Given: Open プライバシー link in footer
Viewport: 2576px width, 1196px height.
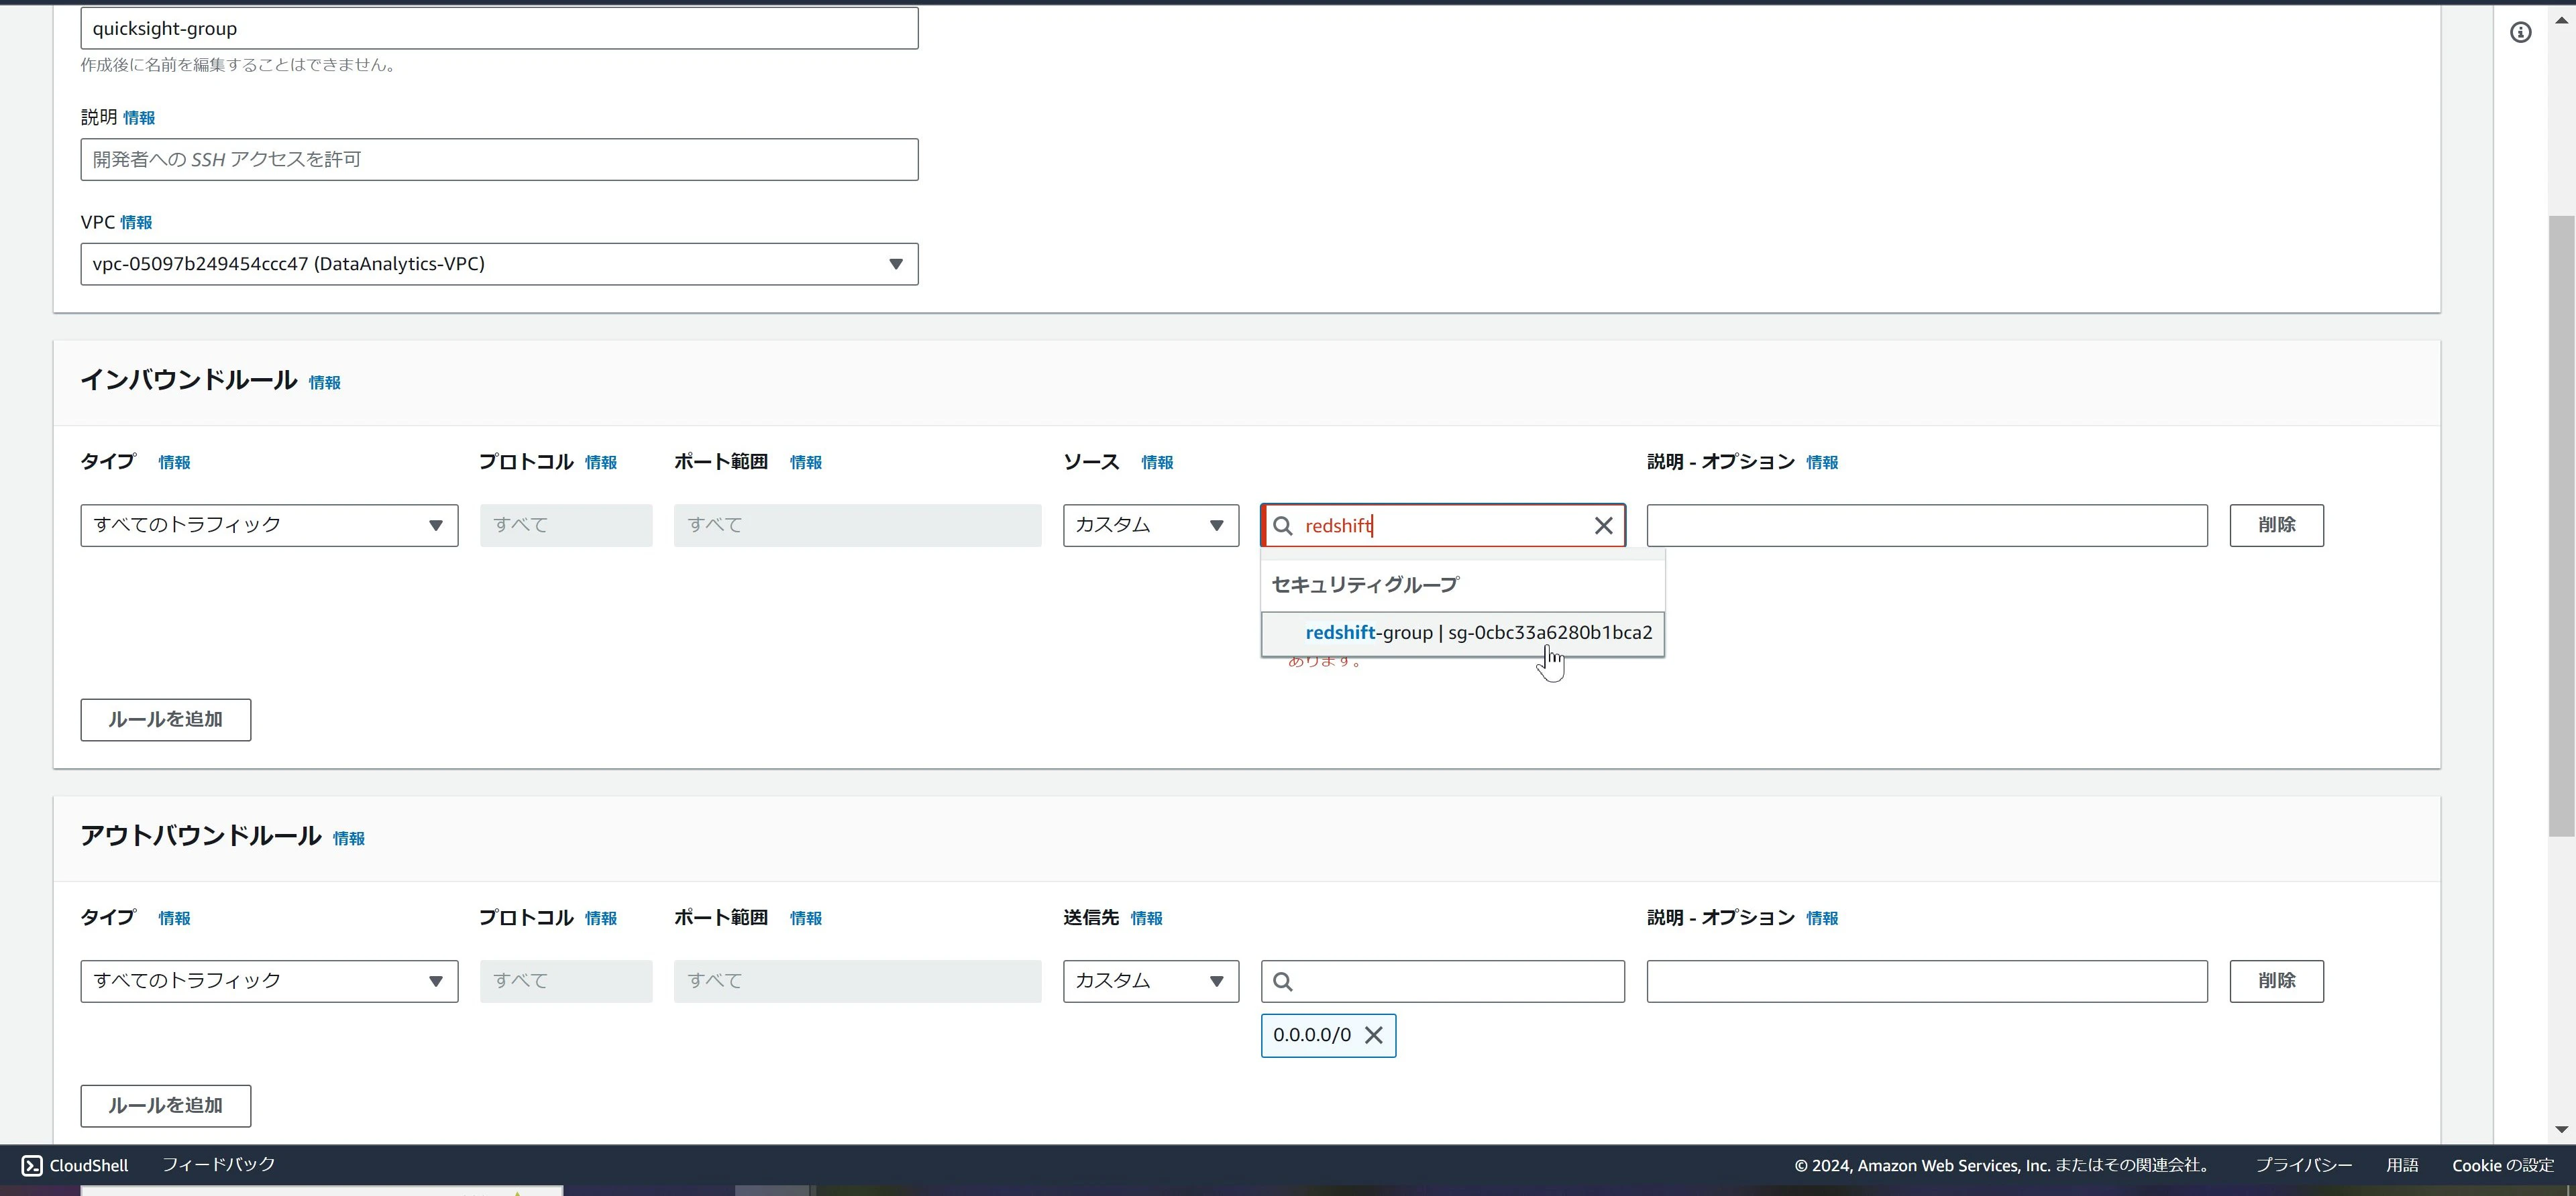Looking at the screenshot, I should [2303, 1165].
